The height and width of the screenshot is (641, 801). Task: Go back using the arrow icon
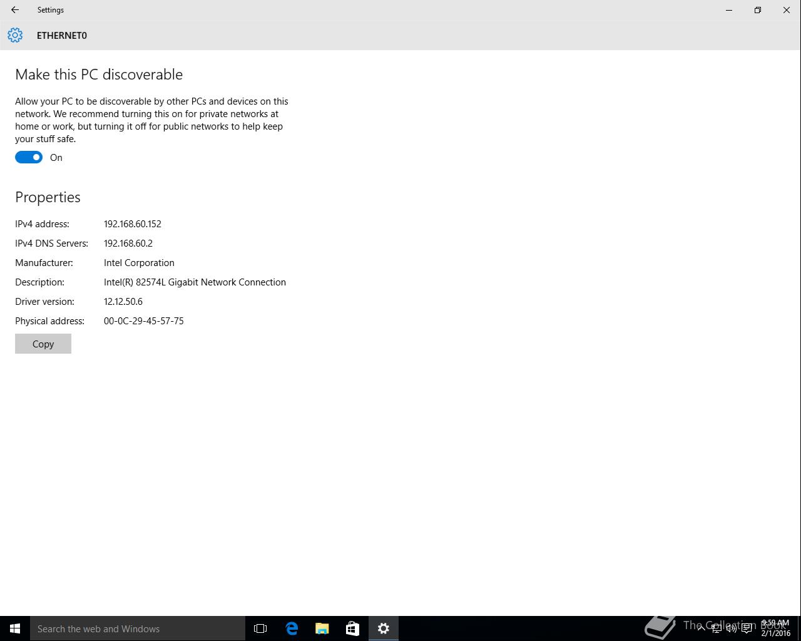15,10
